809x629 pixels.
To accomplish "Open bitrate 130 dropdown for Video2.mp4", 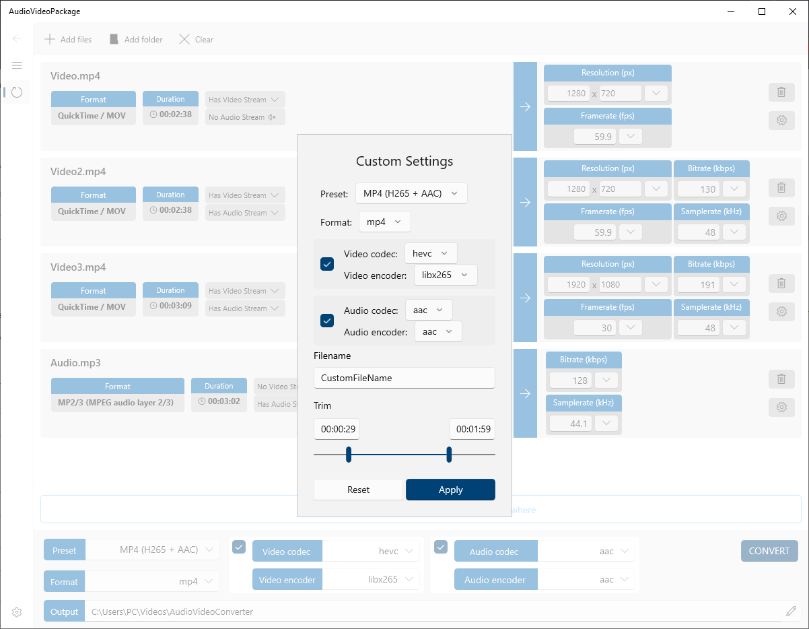I will 734,189.
